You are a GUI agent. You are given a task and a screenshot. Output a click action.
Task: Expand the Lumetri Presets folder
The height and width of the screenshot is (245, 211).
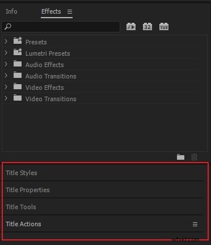pyautogui.click(x=6, y=53)
